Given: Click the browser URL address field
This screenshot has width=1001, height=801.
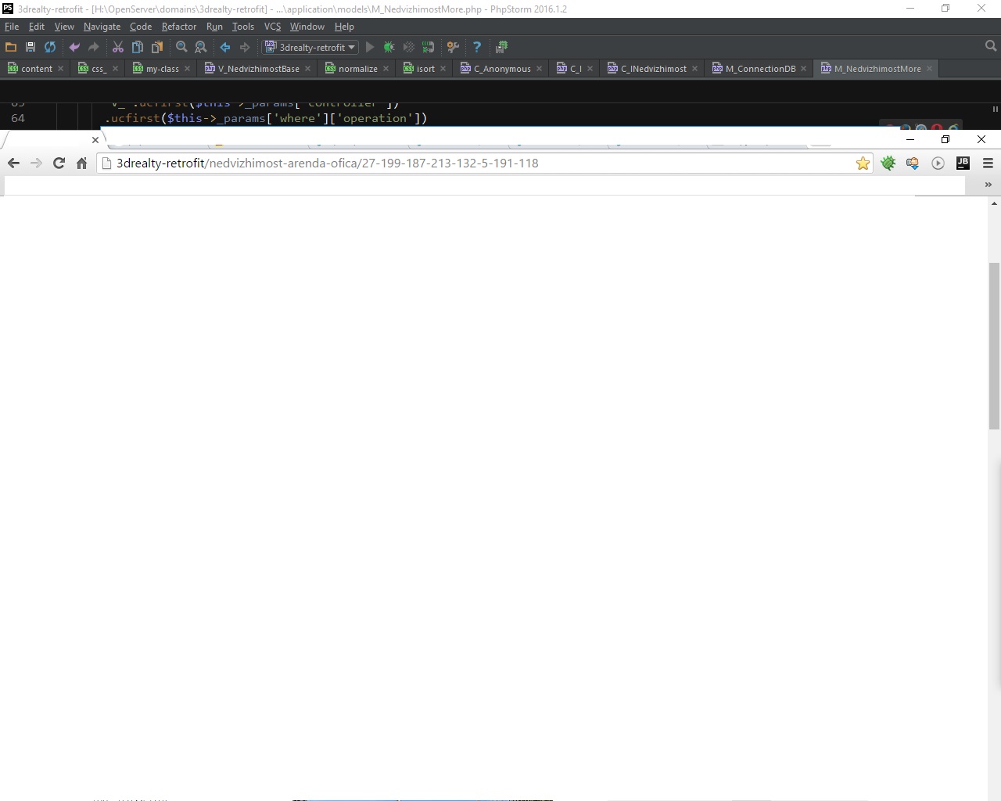Looking at the screenshot, I should (x=469, y=163).
